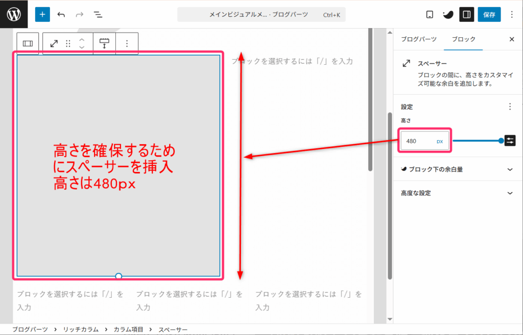Click the SWELL theme settings icon
Image resolution: width=523 pixels, height=335 pixels.
coord(447,14)
